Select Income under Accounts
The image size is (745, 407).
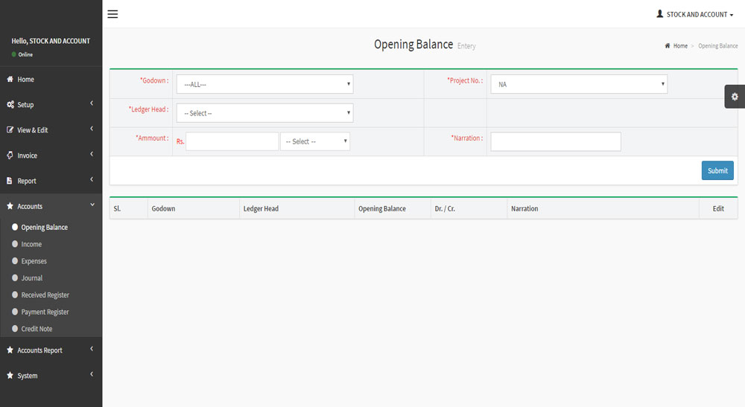tap(31, 244)
